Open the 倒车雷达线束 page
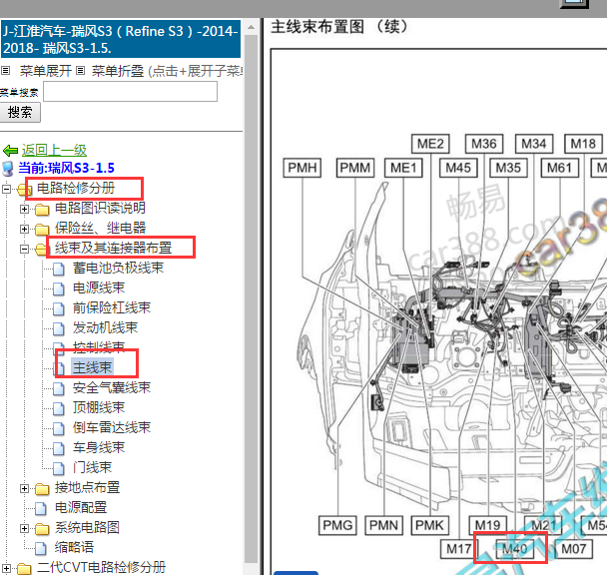The image size is (607, 575). [112, 427]
